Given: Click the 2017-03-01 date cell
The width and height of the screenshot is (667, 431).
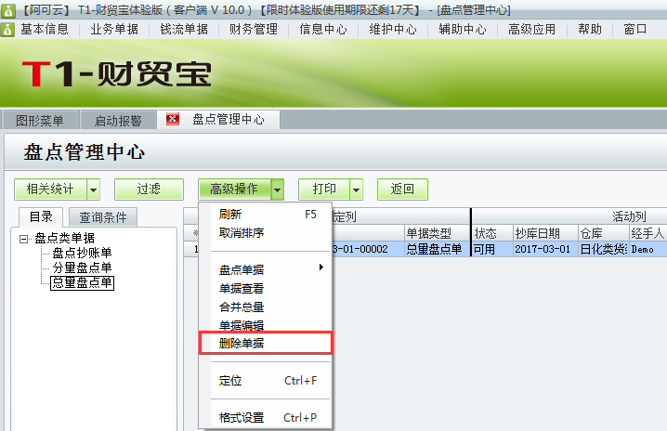Looking at the screenshot, I should click(x=545, y=249).
